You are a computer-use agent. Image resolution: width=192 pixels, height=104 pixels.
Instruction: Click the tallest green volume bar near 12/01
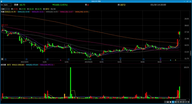click(71, 83)
